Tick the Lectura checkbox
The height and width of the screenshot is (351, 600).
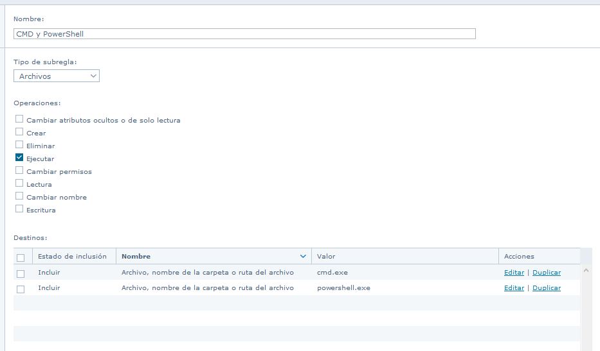[x=19, y=184]
